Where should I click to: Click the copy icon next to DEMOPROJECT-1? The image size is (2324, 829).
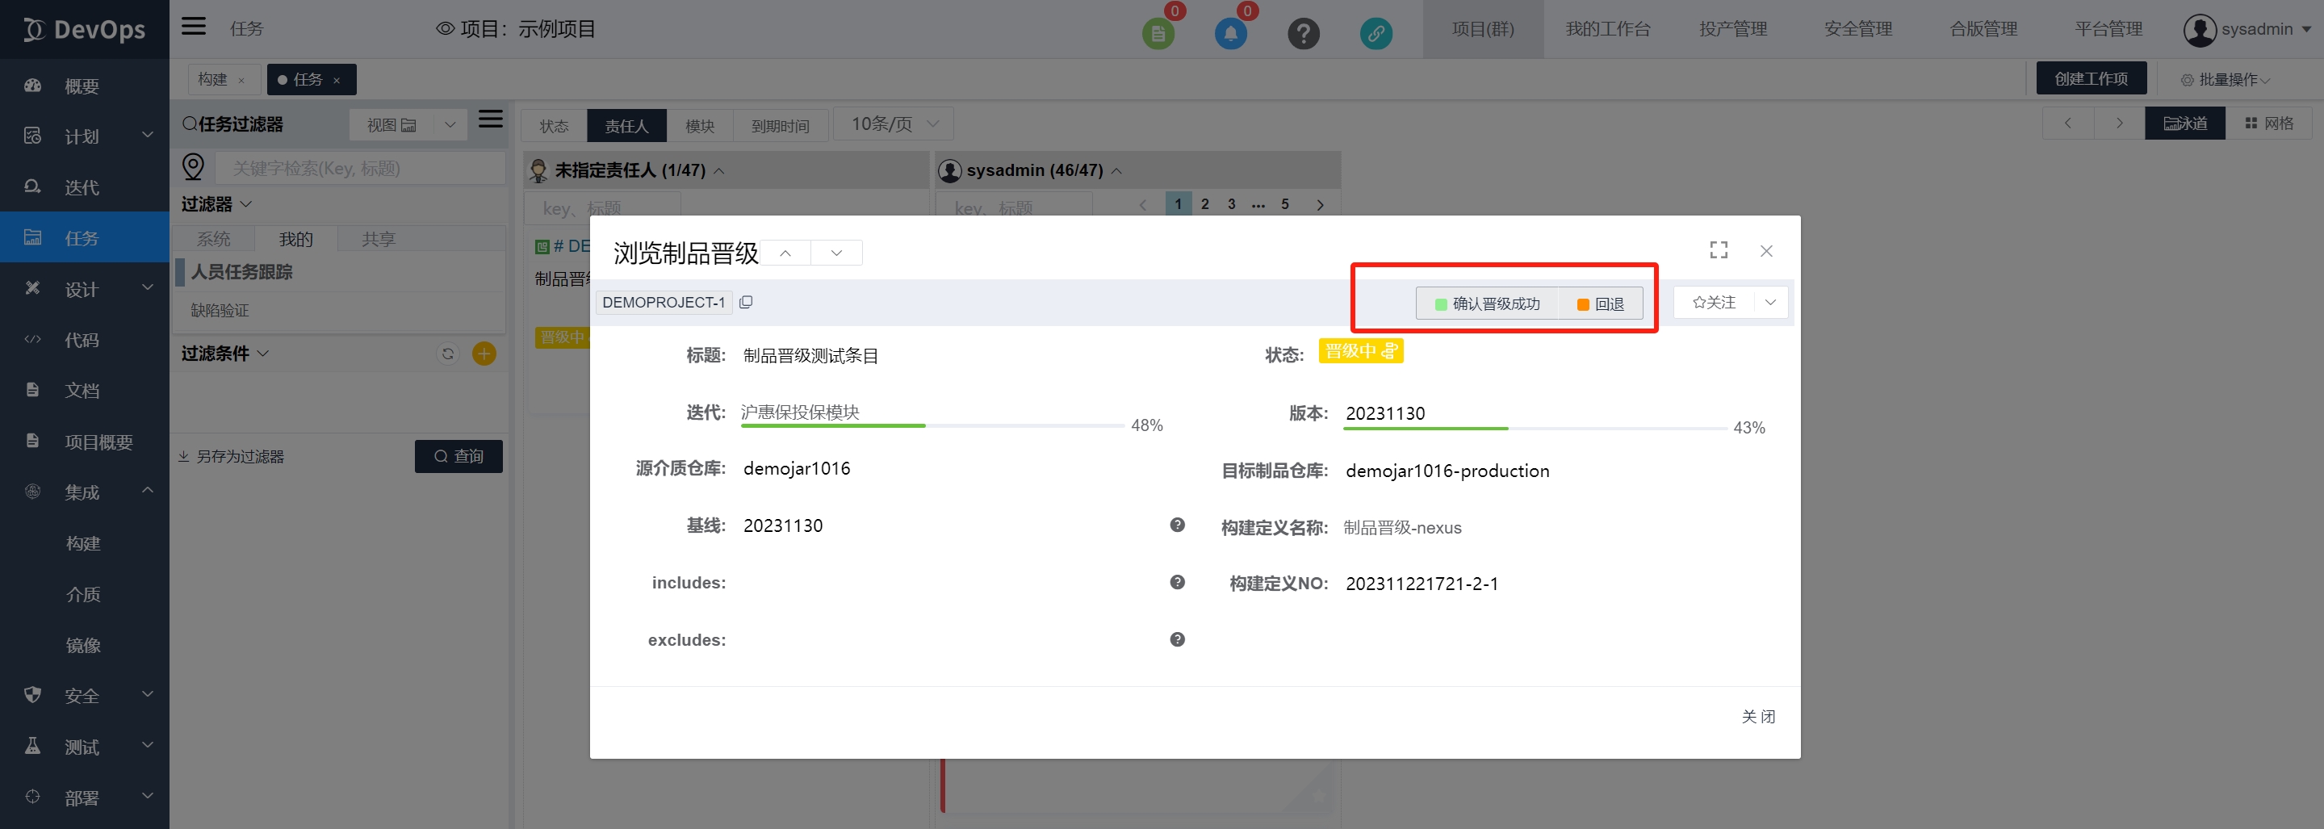pyautogui.click(x=745, y=302)
